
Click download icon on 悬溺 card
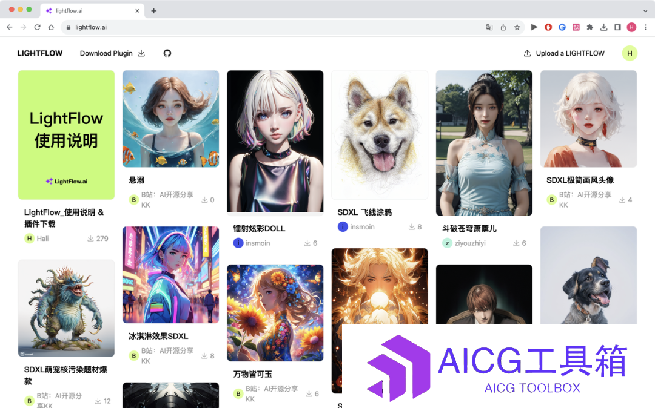(204, 200)
